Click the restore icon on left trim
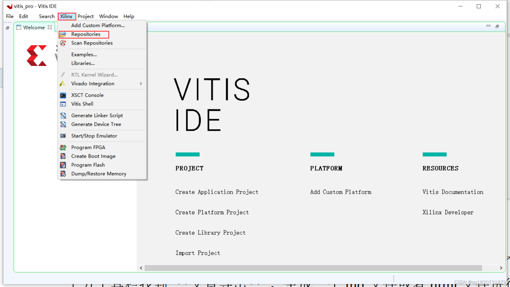The width and height of the screenshot is (510, 287). [8, 28]
